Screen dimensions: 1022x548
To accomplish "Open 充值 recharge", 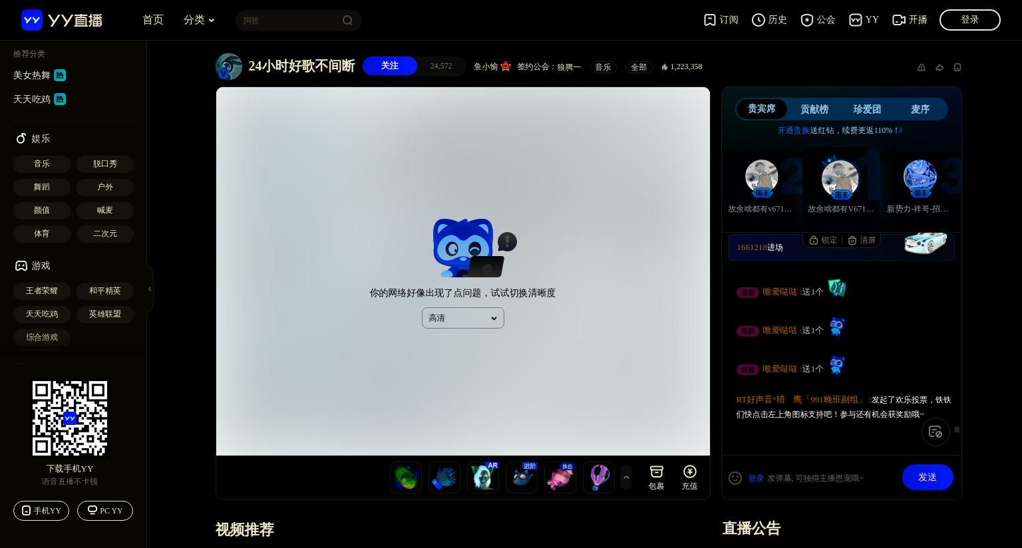I will pos(690,478).
